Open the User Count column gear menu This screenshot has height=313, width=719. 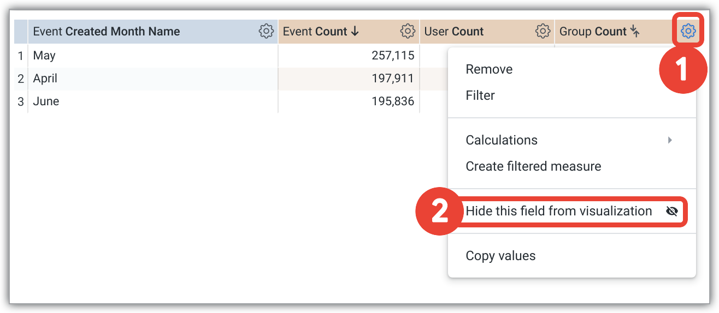pos(543,32)
